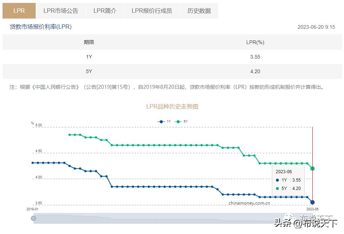Open the LPR报价行成员 section

coord(151,11)
